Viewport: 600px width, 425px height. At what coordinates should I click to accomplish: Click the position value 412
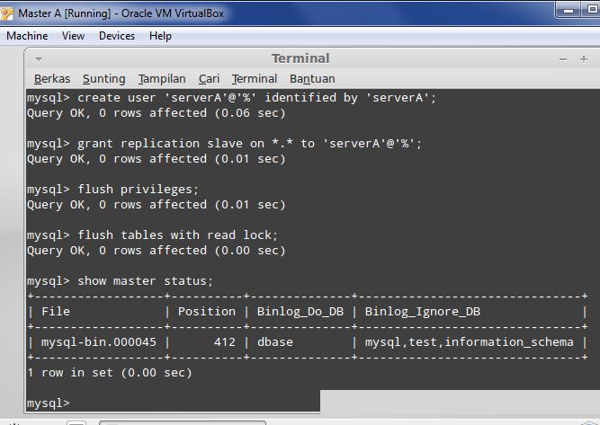point(225,342)
